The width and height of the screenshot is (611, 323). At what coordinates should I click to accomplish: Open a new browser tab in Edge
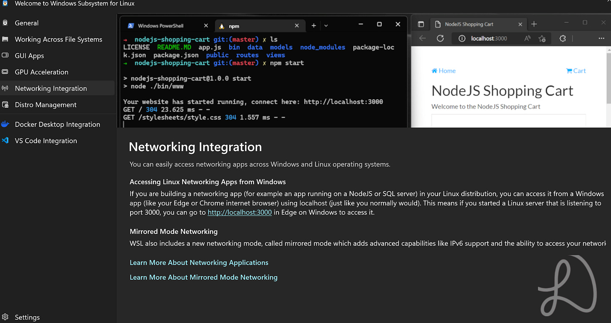[x=534, y=24]
